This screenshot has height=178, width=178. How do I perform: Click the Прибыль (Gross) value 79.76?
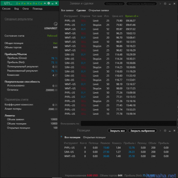click(x=54, y=58)
